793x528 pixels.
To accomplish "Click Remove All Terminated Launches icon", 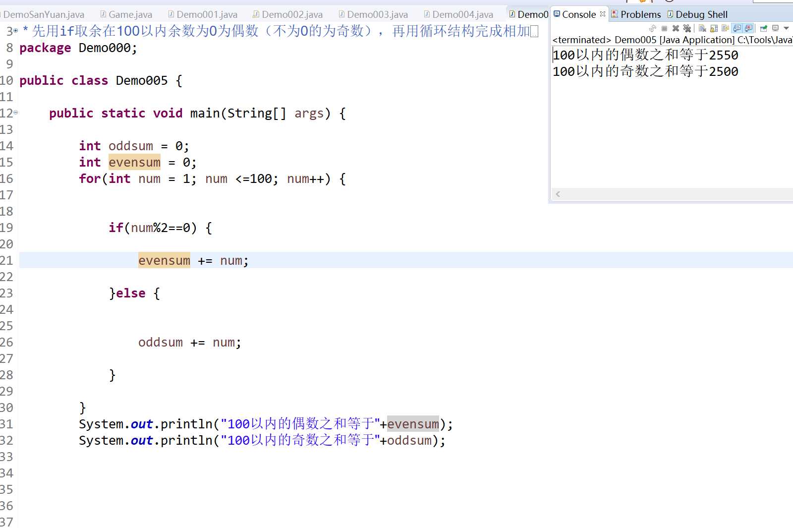I will [x=687, y=28].
